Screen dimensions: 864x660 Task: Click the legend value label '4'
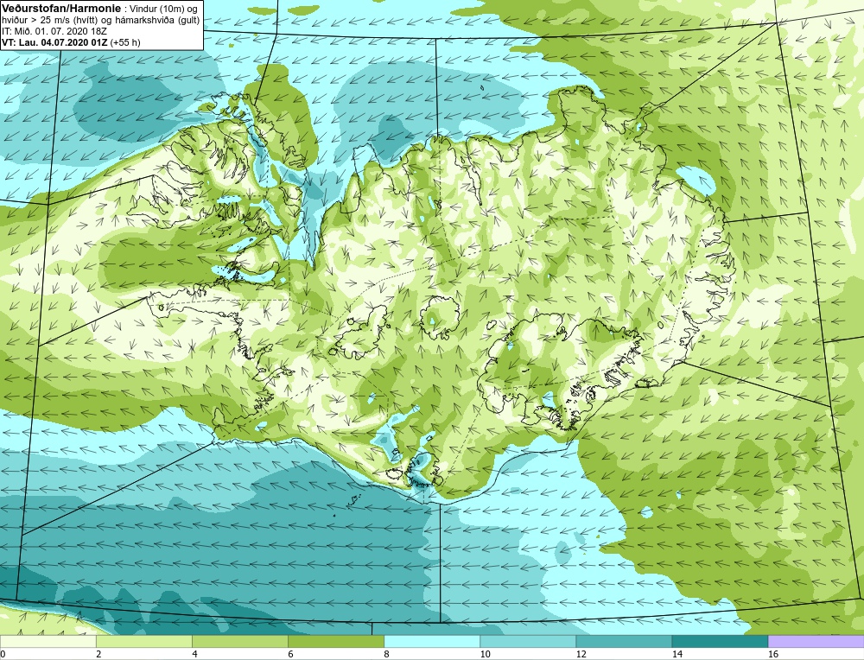pos(194,654)
